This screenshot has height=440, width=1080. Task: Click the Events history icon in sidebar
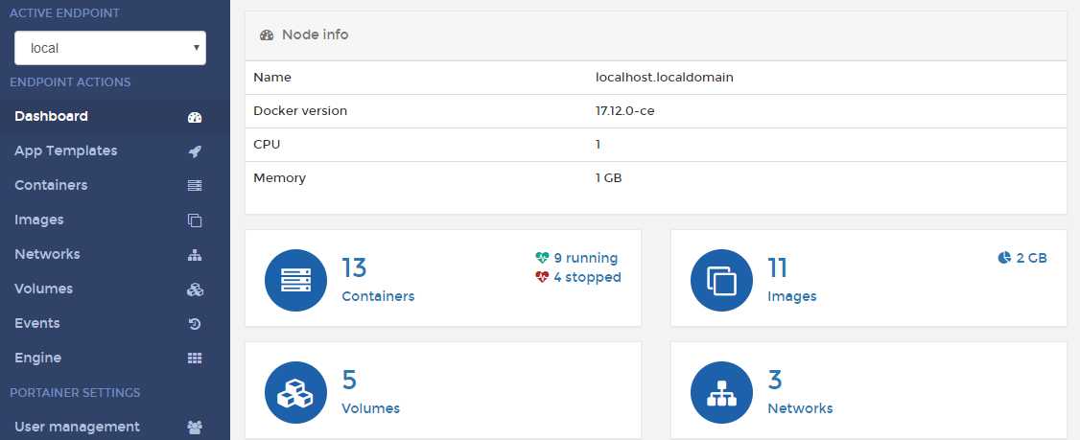pyautogui.click(x=195, y=324)
